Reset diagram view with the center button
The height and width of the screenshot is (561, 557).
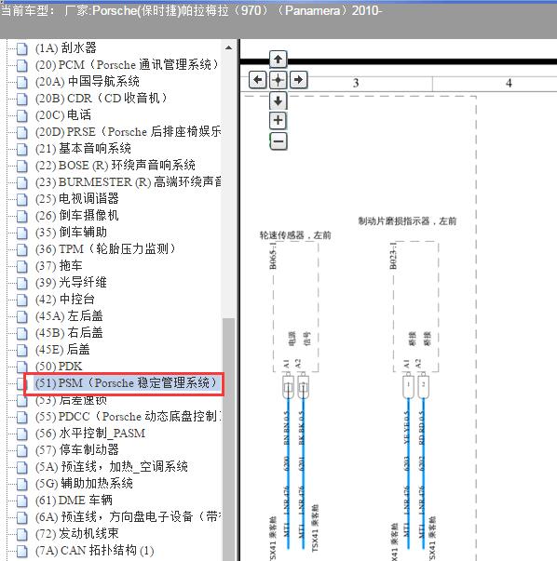278,79
